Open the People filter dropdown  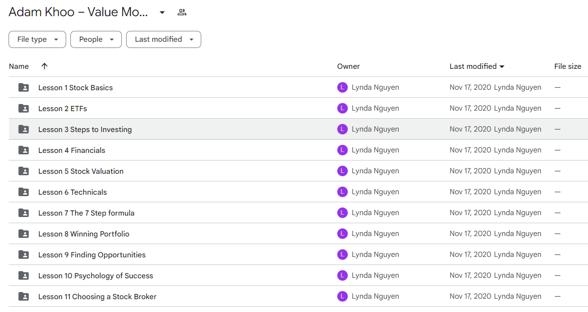tap(96, 39)
